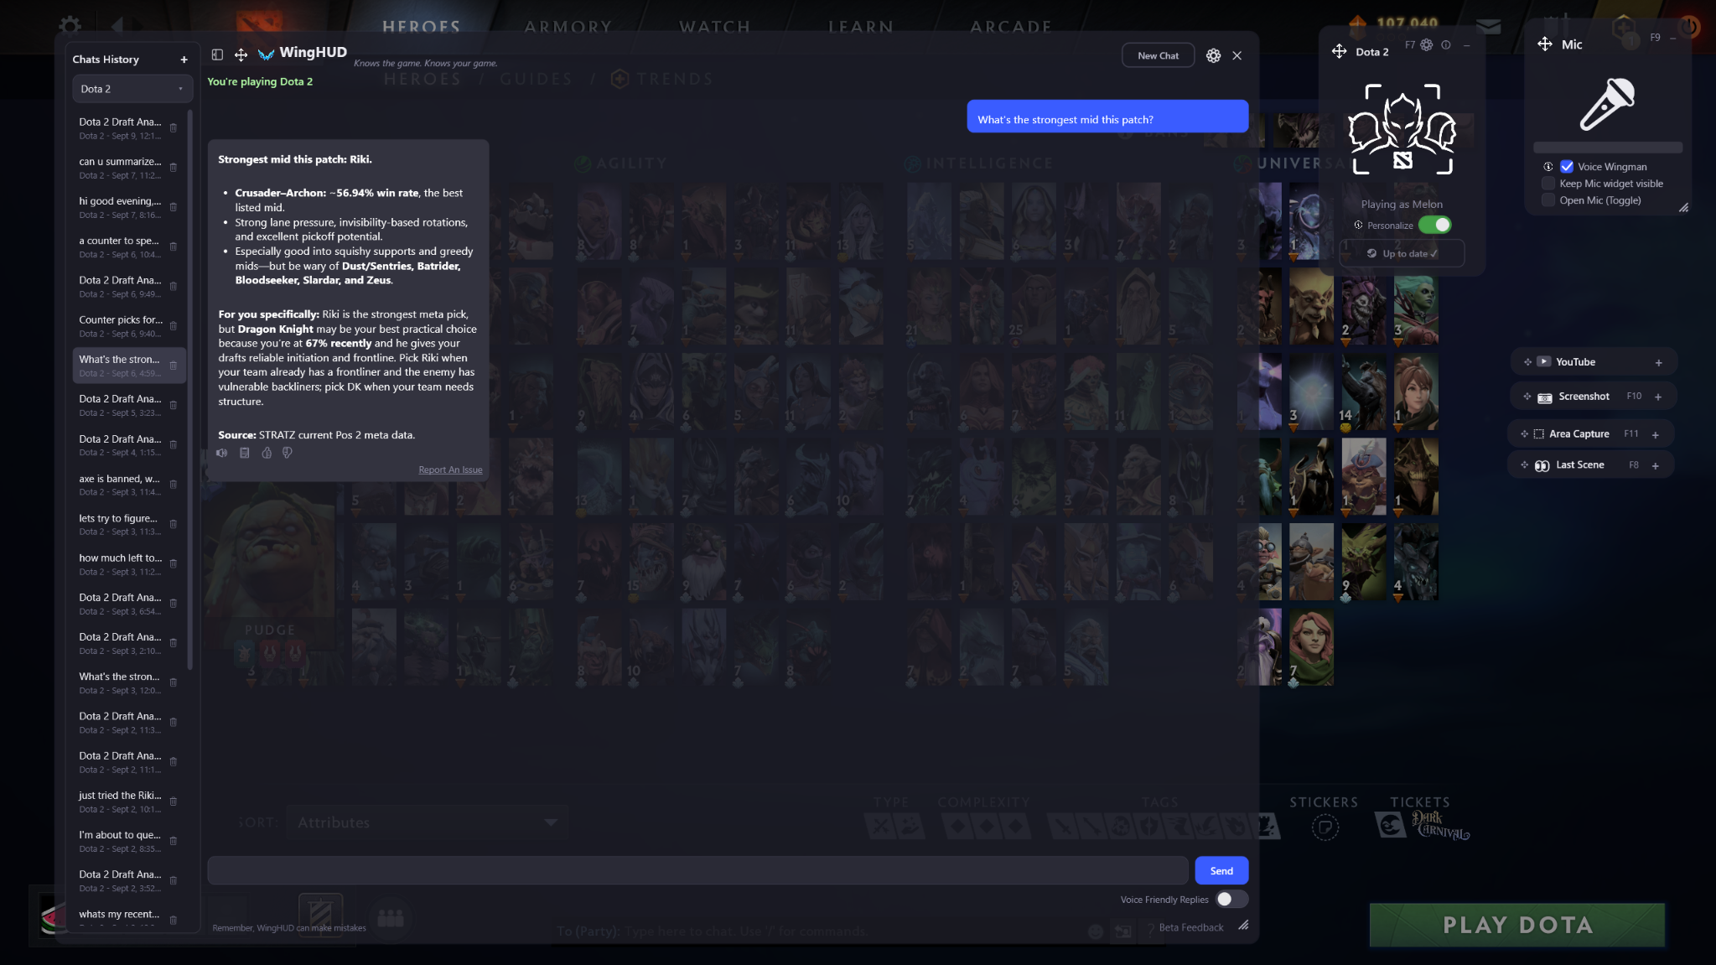Click the PLAY DOTA button
Image resolution: width=1716 pixels, height=965 pixels.
pos(1517,925)
